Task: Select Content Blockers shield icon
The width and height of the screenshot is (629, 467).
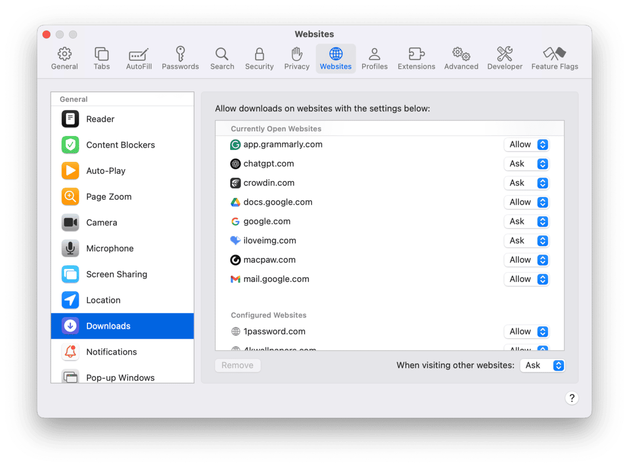Action: tap(70, 145)
